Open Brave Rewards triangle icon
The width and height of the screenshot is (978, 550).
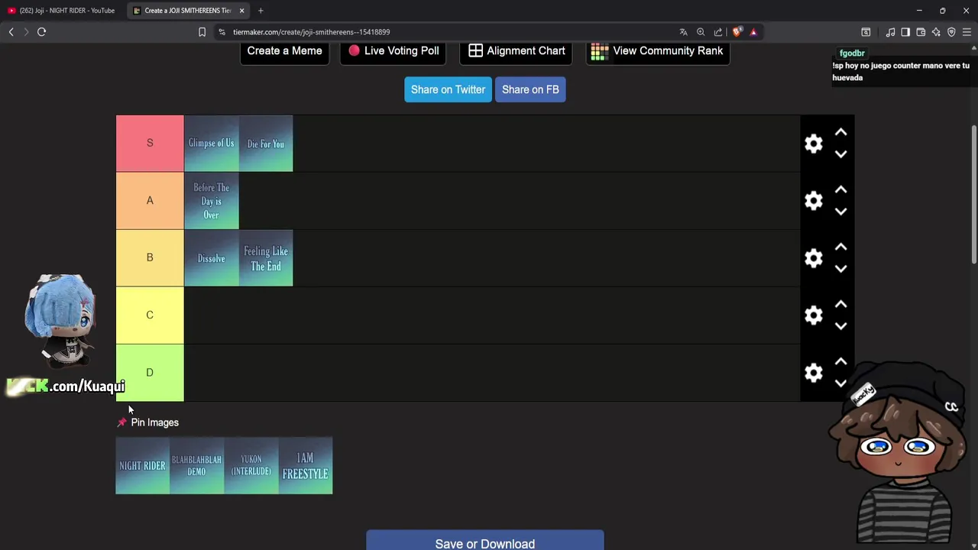pyautogui.click(x=753, y=32)
